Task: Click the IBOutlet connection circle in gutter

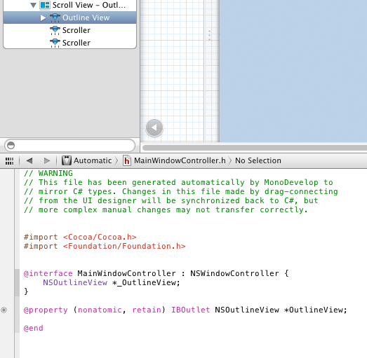Action: click(4, 310)
